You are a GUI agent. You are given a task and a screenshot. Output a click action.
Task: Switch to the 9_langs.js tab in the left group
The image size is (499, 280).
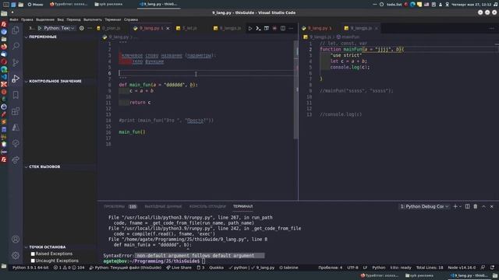(x=230, y=28)
